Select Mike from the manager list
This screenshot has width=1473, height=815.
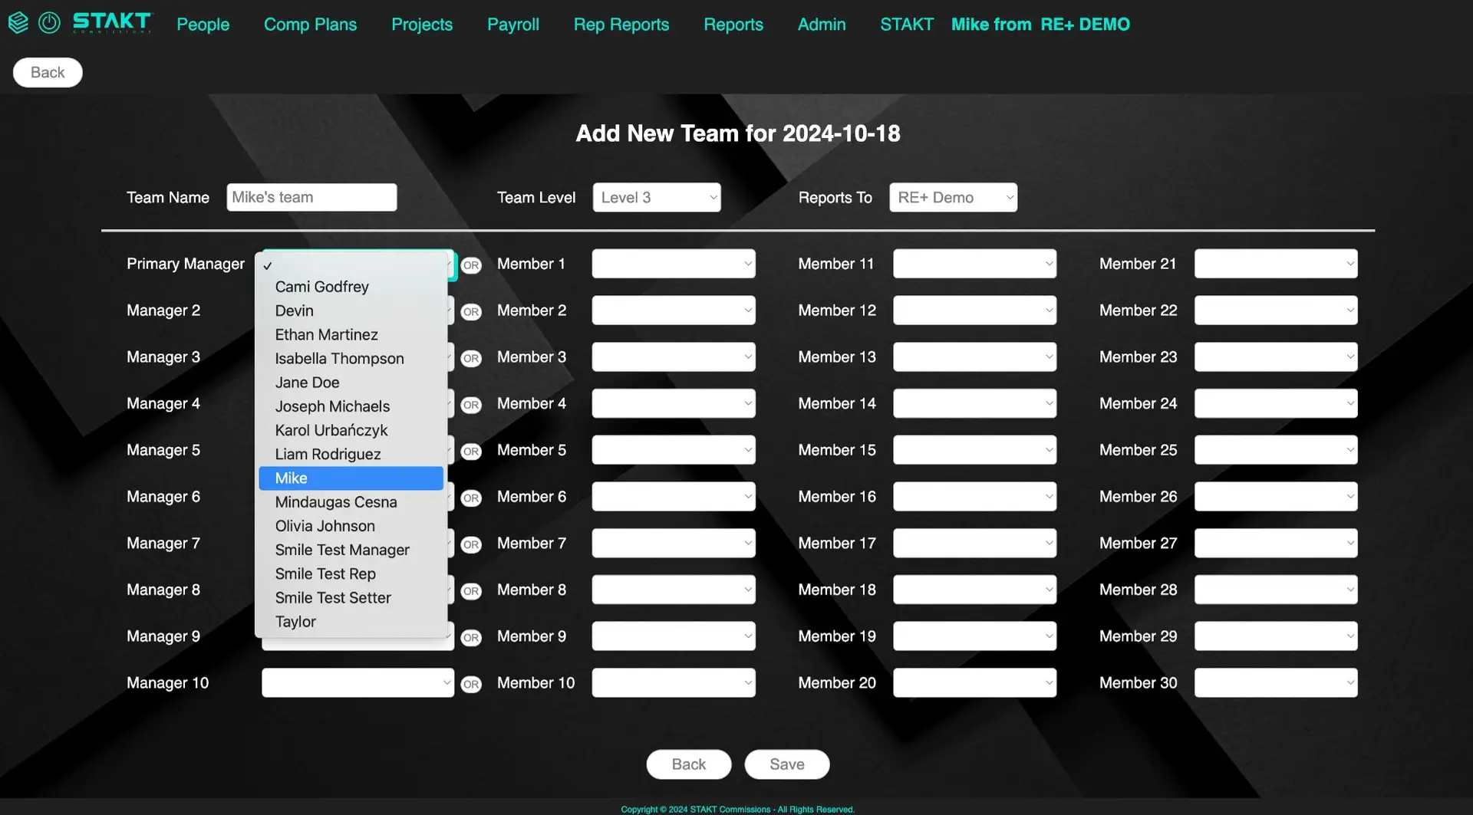(x=351, y=478)
